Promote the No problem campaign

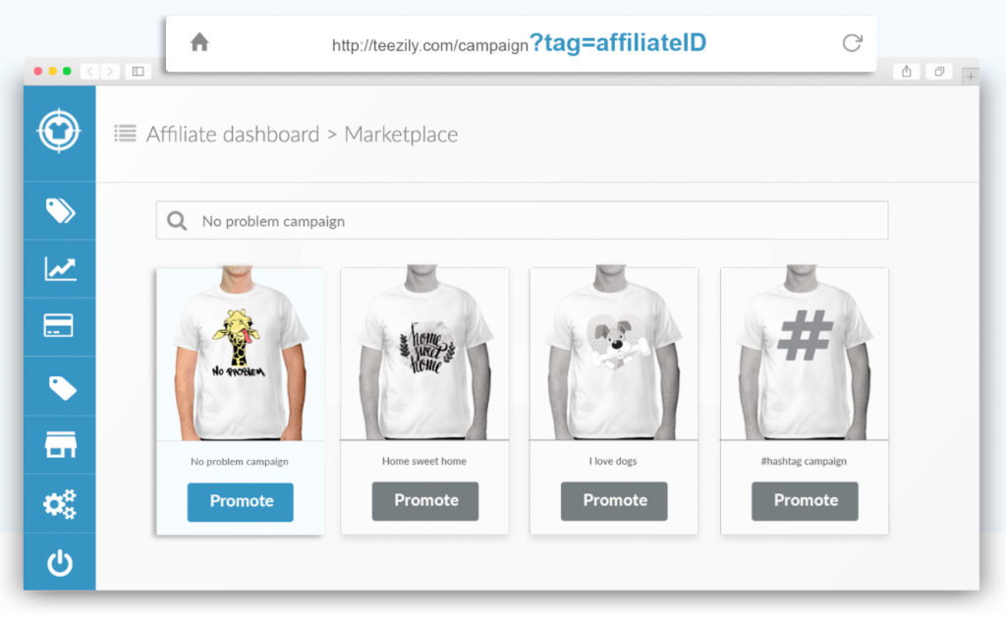(x=241, y=502)
